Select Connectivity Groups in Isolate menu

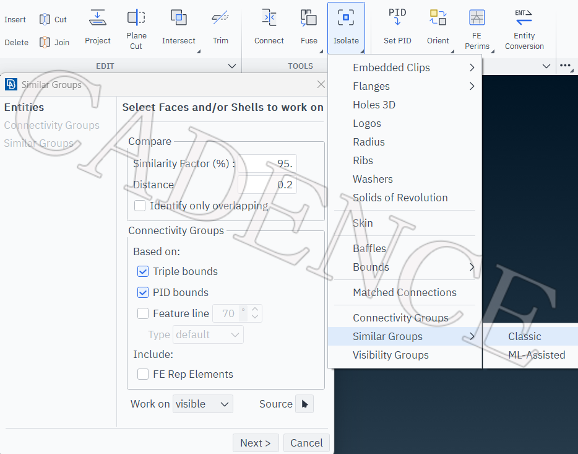405,318
